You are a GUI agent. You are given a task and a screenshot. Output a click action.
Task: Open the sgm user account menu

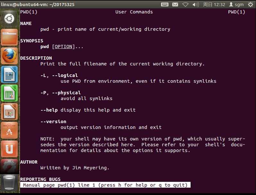pos(236,4)
